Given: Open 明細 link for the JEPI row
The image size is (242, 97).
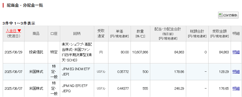Looking at the screenshot, I should (x=236, y=72).
